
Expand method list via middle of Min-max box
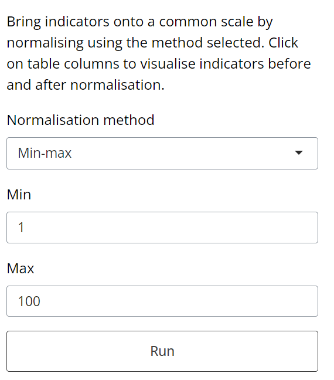(x=162, y=154)
